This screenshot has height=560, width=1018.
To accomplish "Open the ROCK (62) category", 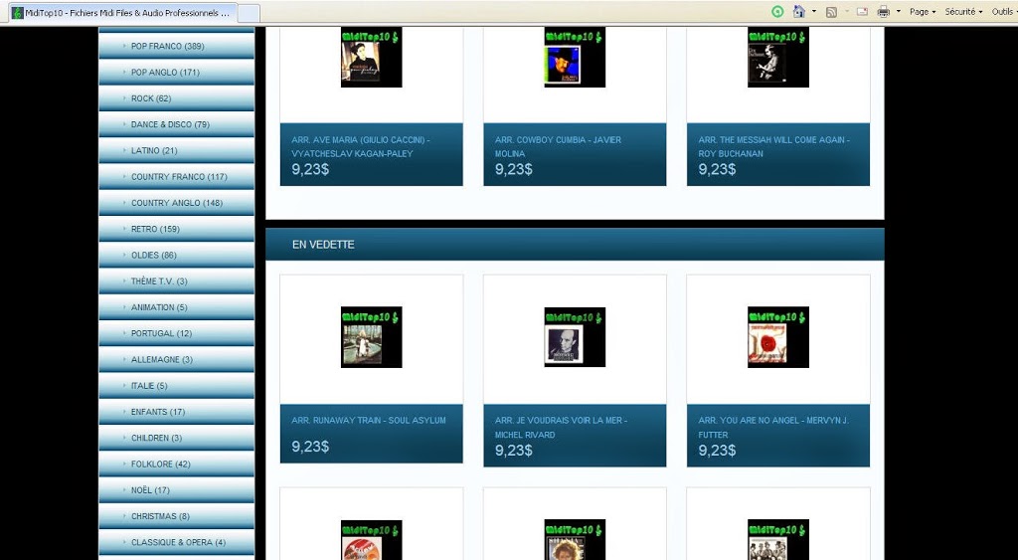I will (x=177, y=98).
